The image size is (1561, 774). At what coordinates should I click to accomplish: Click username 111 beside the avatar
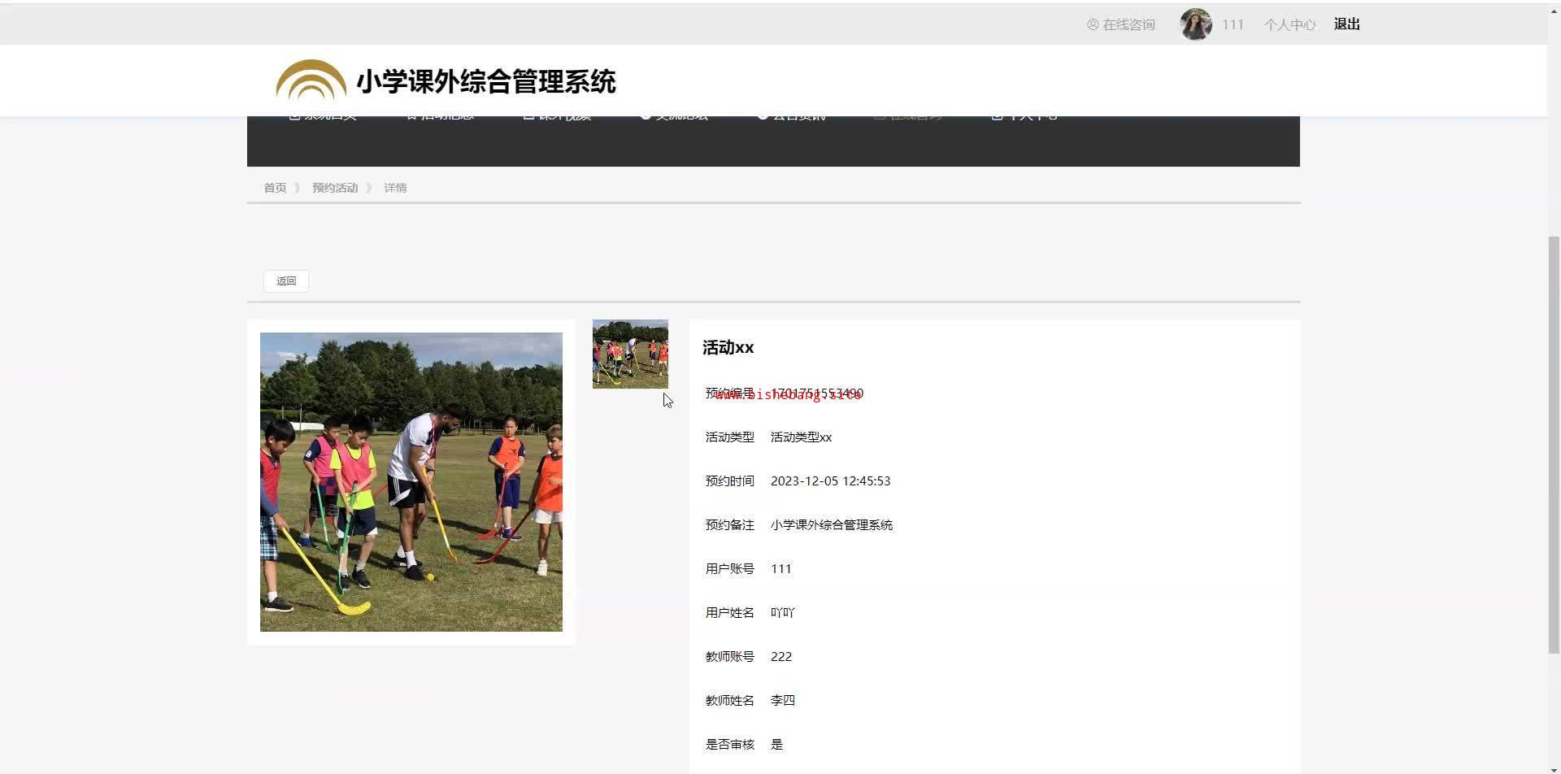1233,24
